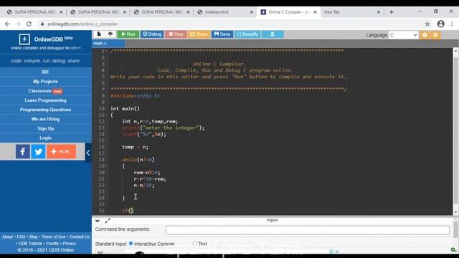Click the Stop button
Image resolution: width=459 pixels, height=258 pixels.
[x=176, y=34]
